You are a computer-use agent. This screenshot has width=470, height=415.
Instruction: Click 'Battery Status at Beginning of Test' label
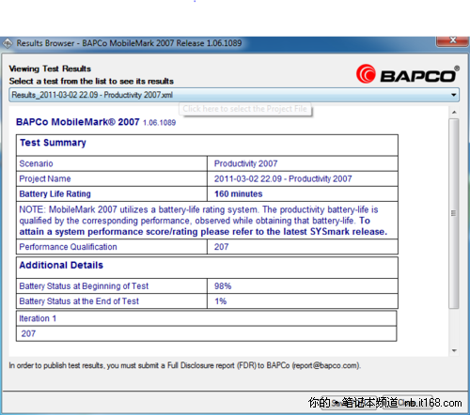click(x=84, y=286)
